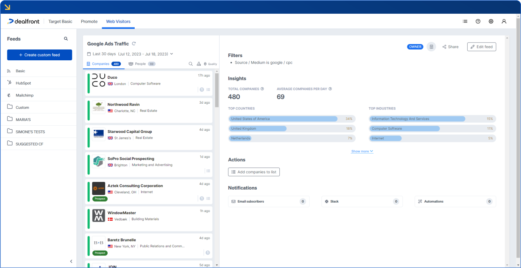Expand Show more under Top Countries
This screenshot has height=268, width=521.
click(362, 151)
